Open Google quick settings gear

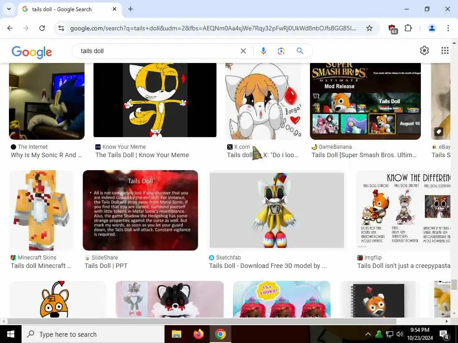pyautogui.click(x=424, y=50)
